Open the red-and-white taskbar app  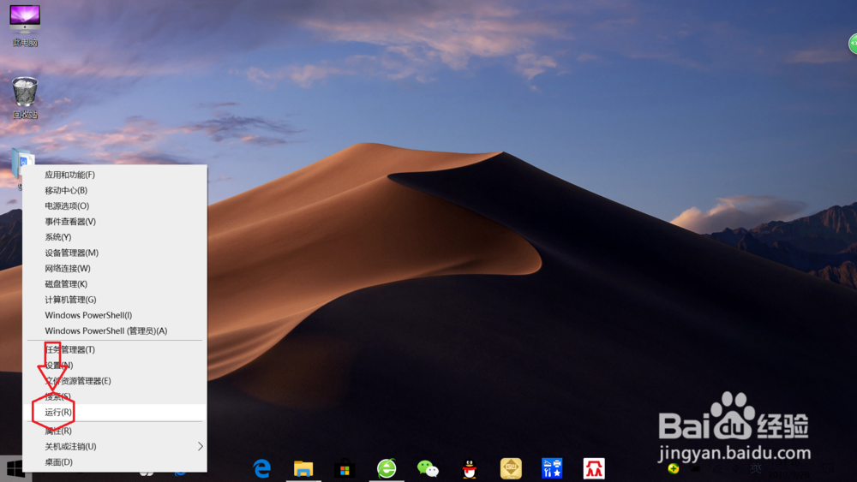click(x=594, y=468)
